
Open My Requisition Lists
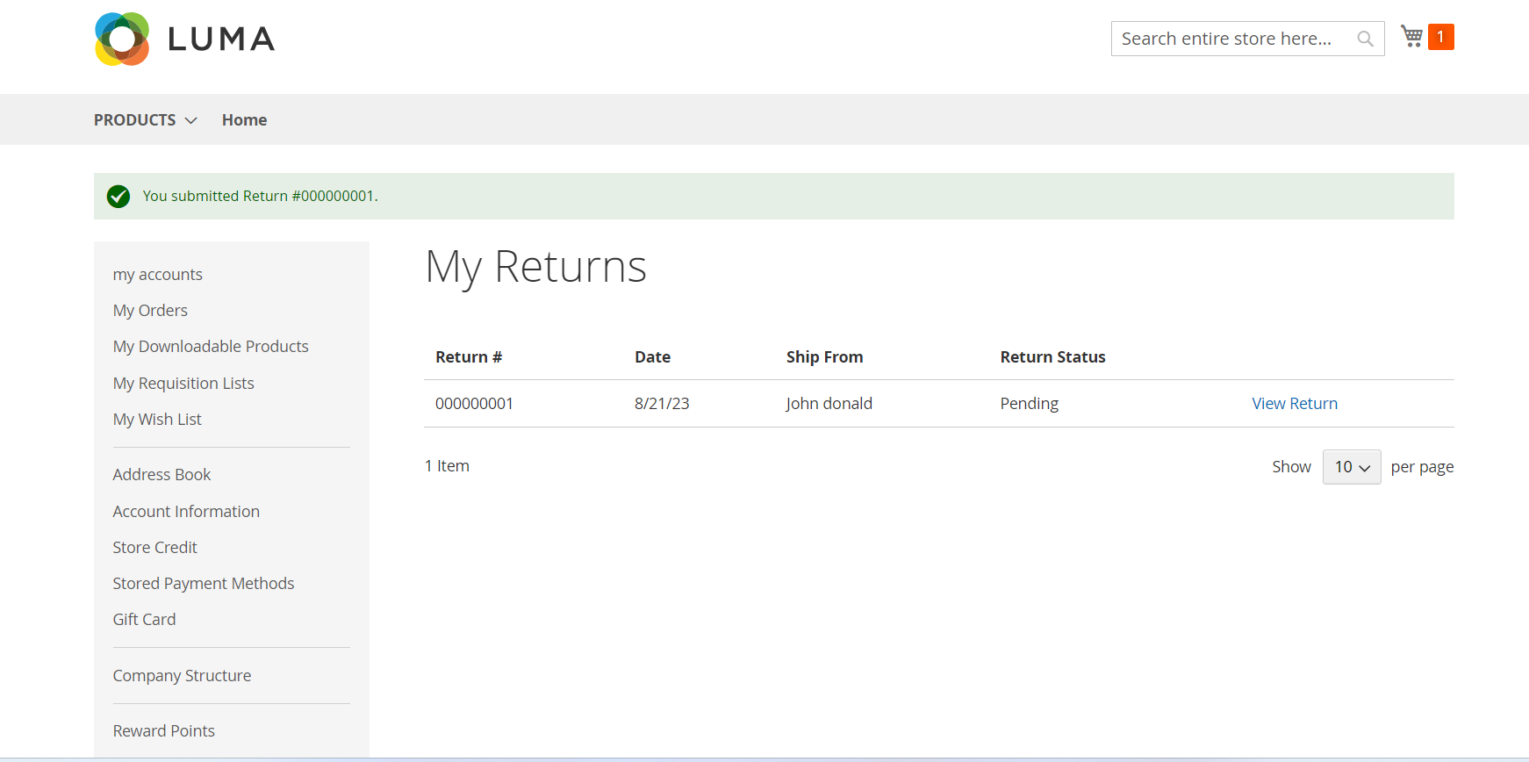coord(183,384)
